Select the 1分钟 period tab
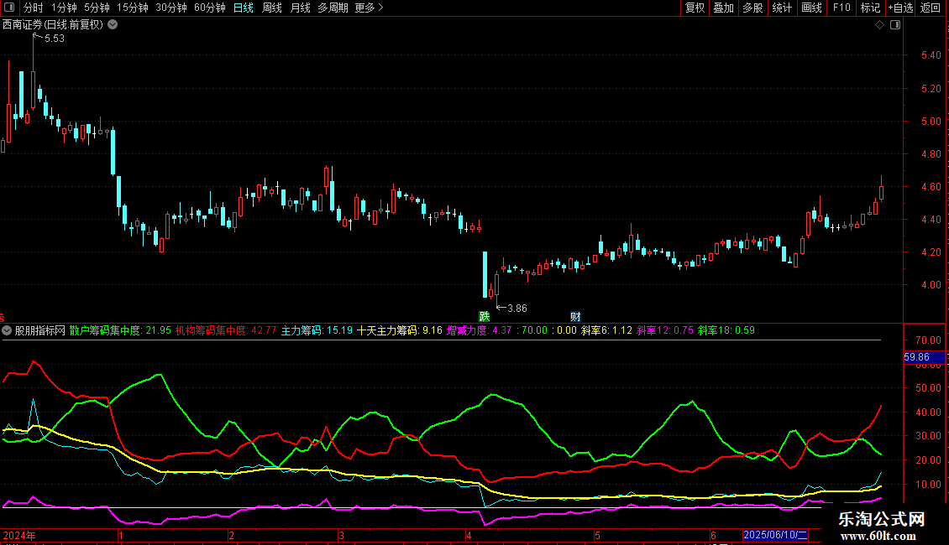This screenshot has height=545, width=949. 64,8
